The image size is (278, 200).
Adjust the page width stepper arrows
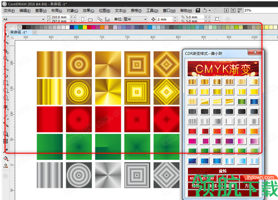(x=73, y=17)
